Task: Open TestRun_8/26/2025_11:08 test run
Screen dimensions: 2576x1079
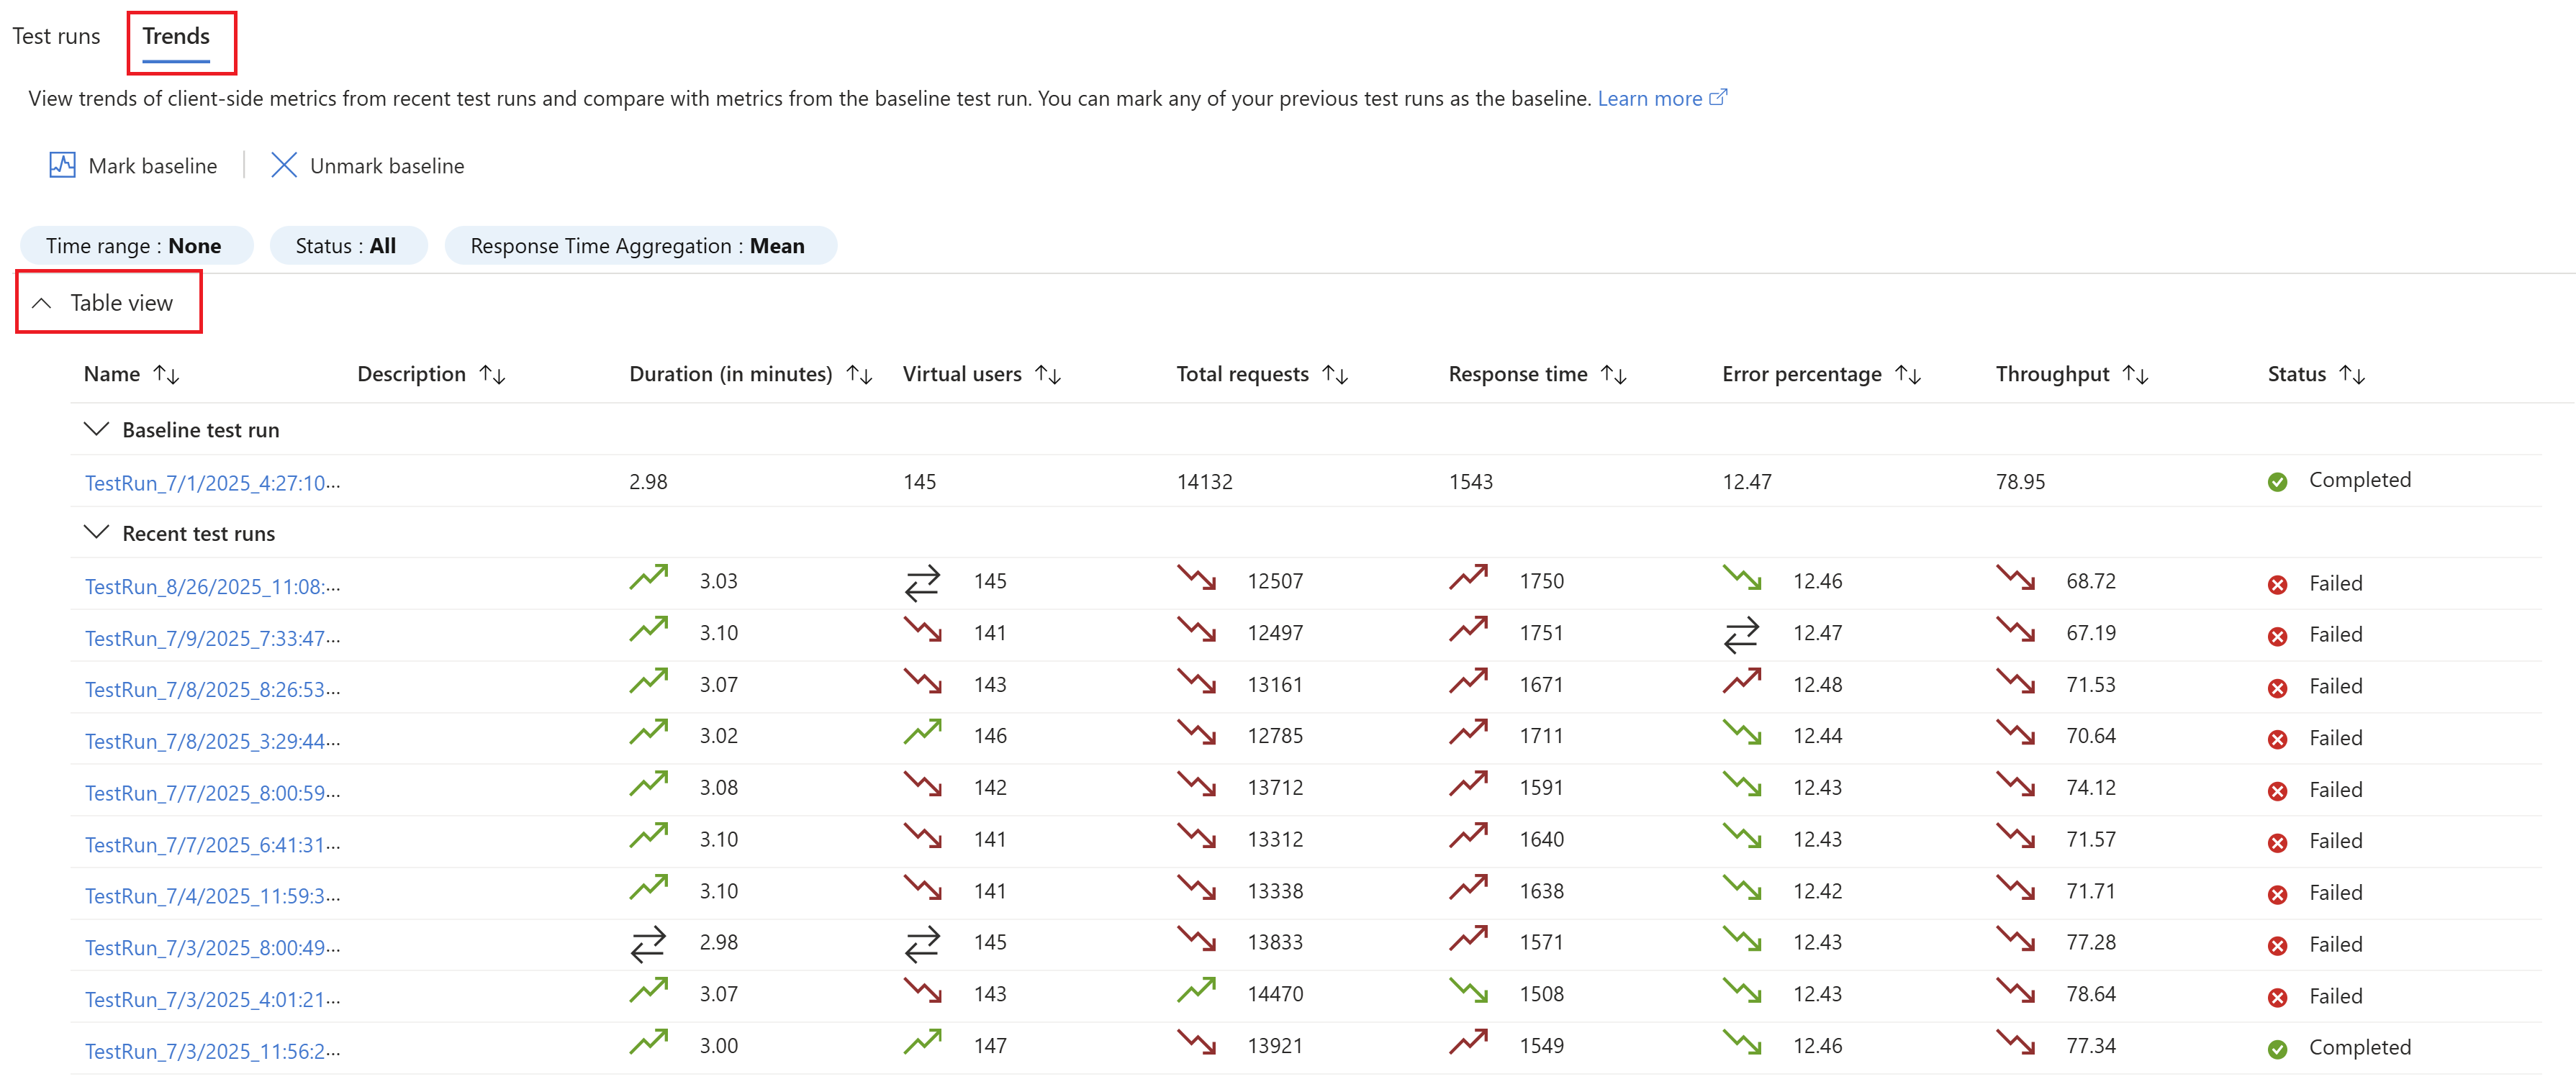Action: 212,586
